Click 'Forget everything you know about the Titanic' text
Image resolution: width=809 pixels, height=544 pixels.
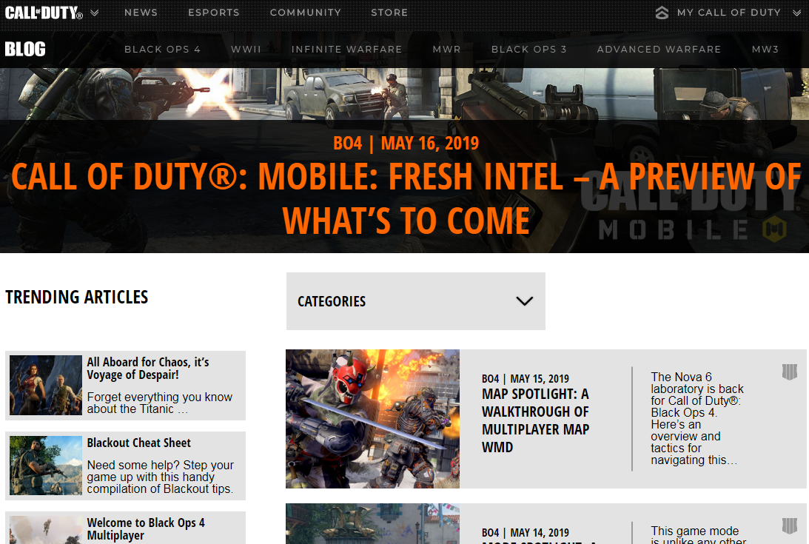[159, 403]
